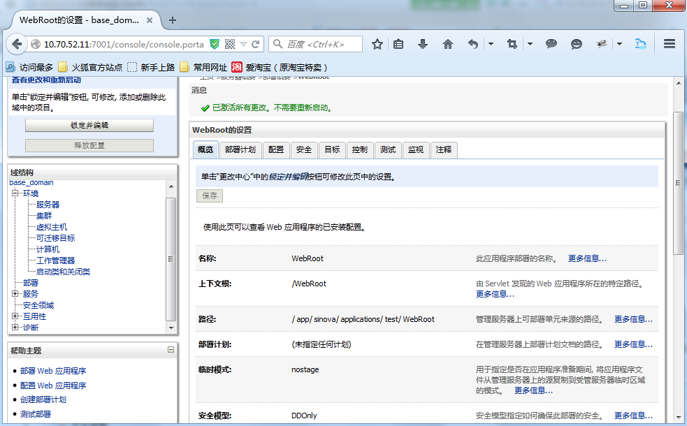Click the green shield security icon
This screenshot has width=687, height=426.
[215, 44]
